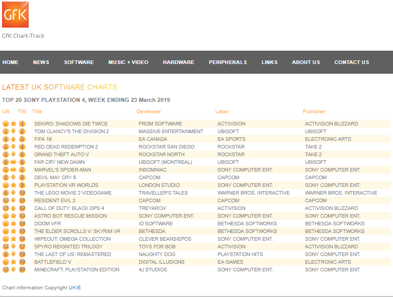Screen dimensions: 393x297
Task: Click the Title column header
Action: [37, 112]
